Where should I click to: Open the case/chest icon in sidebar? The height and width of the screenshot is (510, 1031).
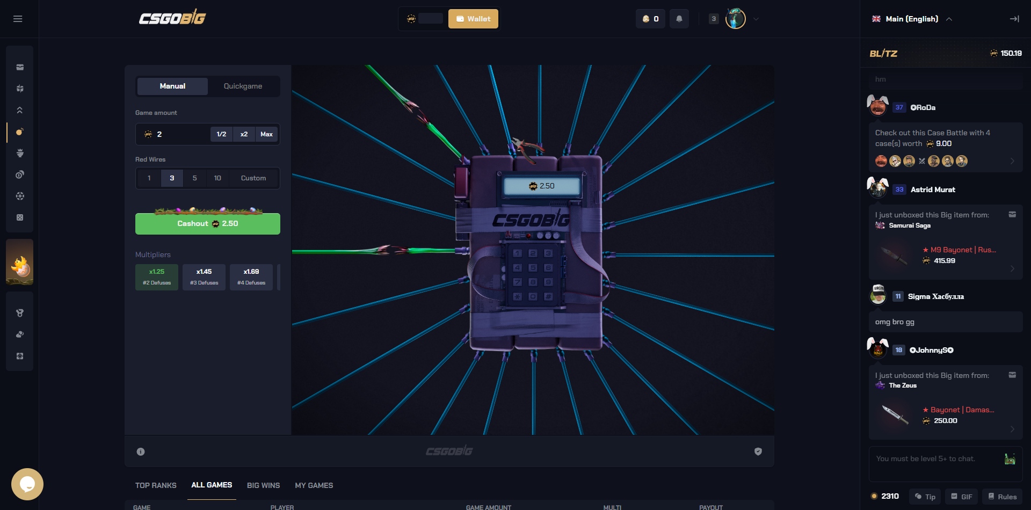20,67
